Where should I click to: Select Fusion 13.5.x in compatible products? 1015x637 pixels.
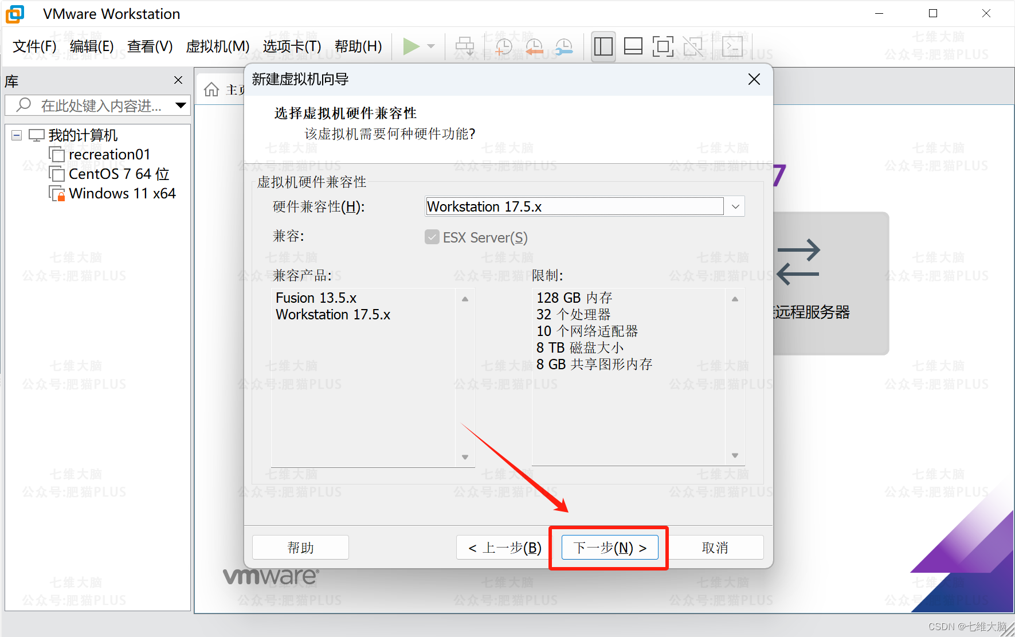[x=316, y=298]
